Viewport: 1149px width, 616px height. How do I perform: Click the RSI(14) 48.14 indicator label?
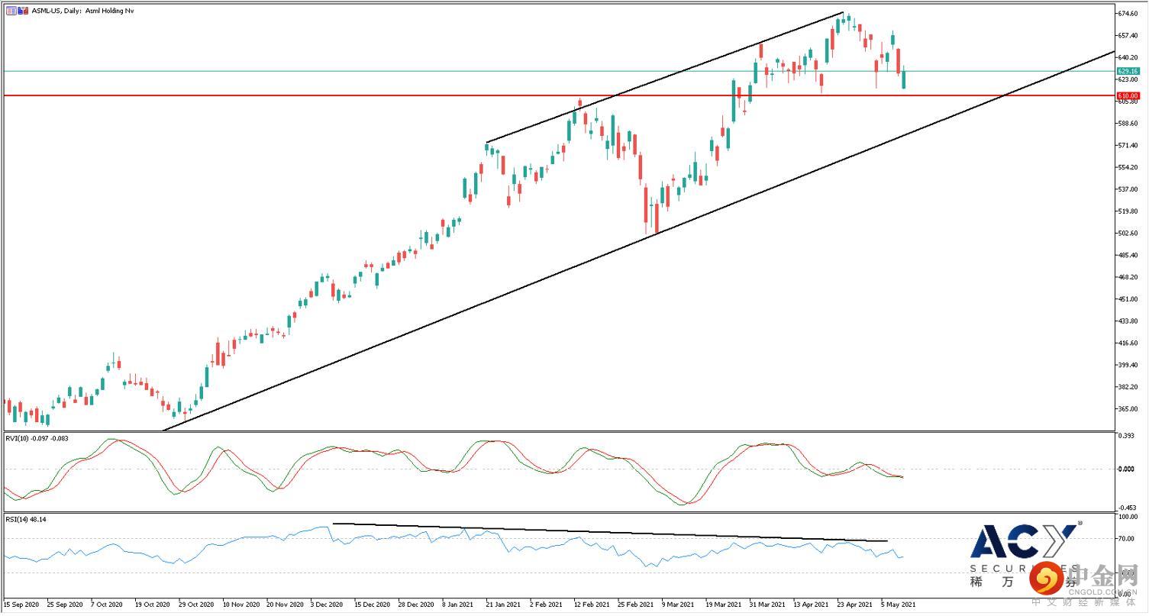26,519
